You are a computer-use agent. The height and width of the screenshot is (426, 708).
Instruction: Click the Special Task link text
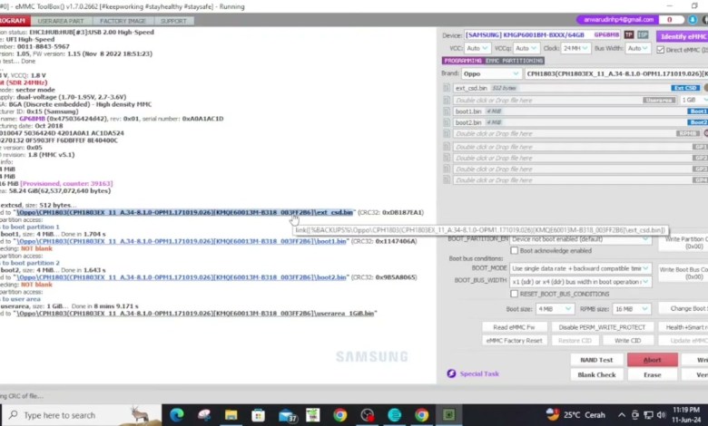[x=479, y=373]
